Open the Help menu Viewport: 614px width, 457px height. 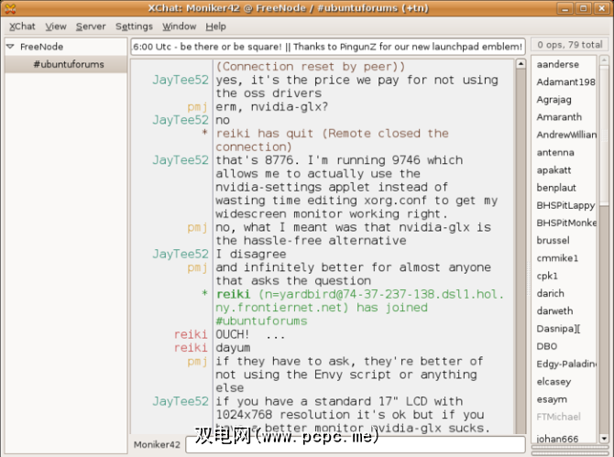point(215,27)
